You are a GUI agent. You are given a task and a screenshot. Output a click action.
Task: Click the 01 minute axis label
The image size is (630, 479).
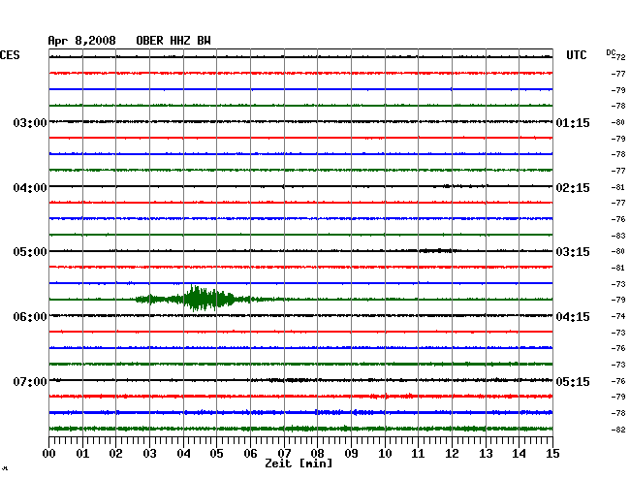[82, 454]
